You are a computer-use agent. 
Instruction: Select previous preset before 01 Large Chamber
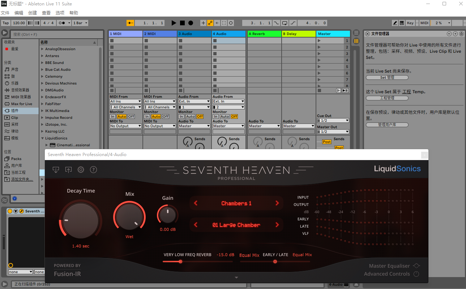coord(196,225)
